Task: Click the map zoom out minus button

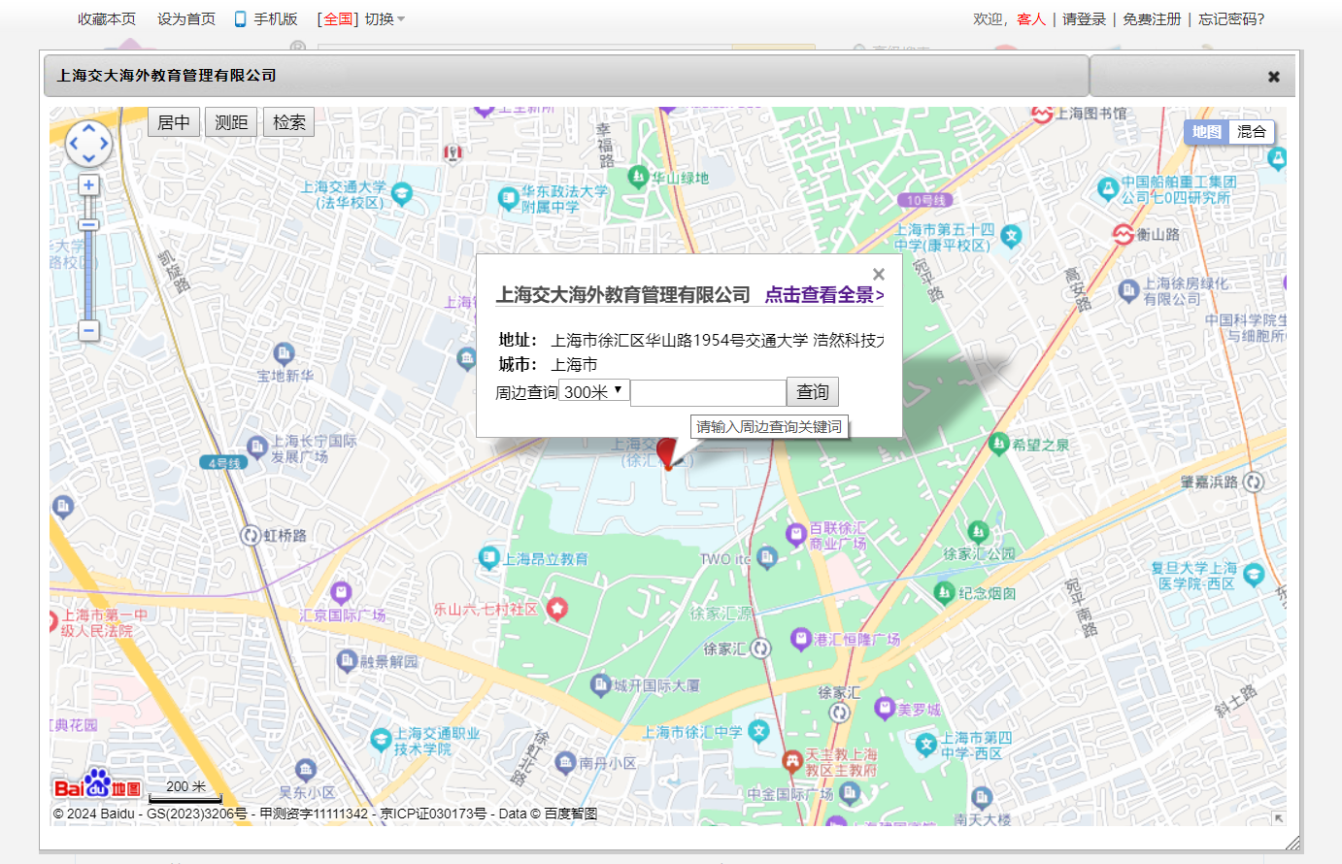Action: pos(88,331)
